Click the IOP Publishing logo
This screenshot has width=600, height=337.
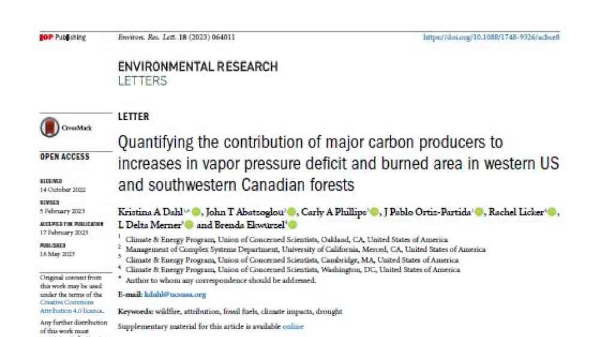pos(63,38)
